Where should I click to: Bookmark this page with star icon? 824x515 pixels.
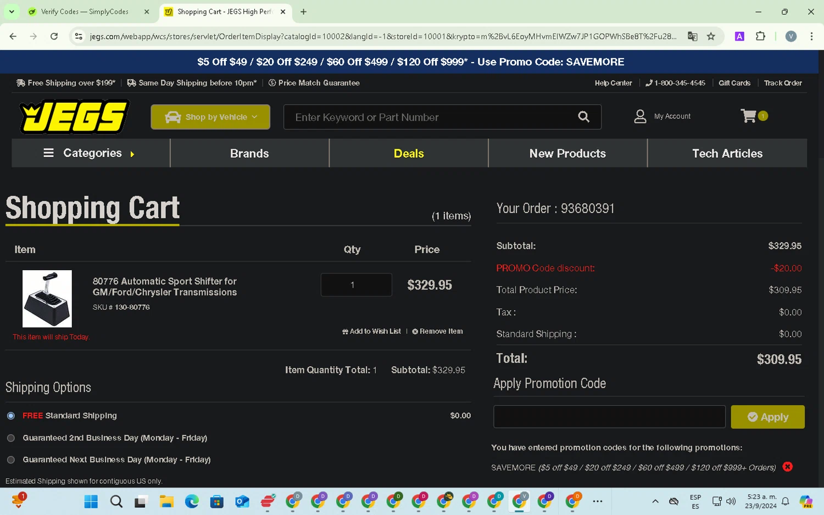pyautogui.click(x=711, y=36)
